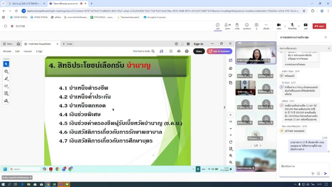Click the Acrobat print icon
The width and height of the screenshot is (332, 187).
187,51
